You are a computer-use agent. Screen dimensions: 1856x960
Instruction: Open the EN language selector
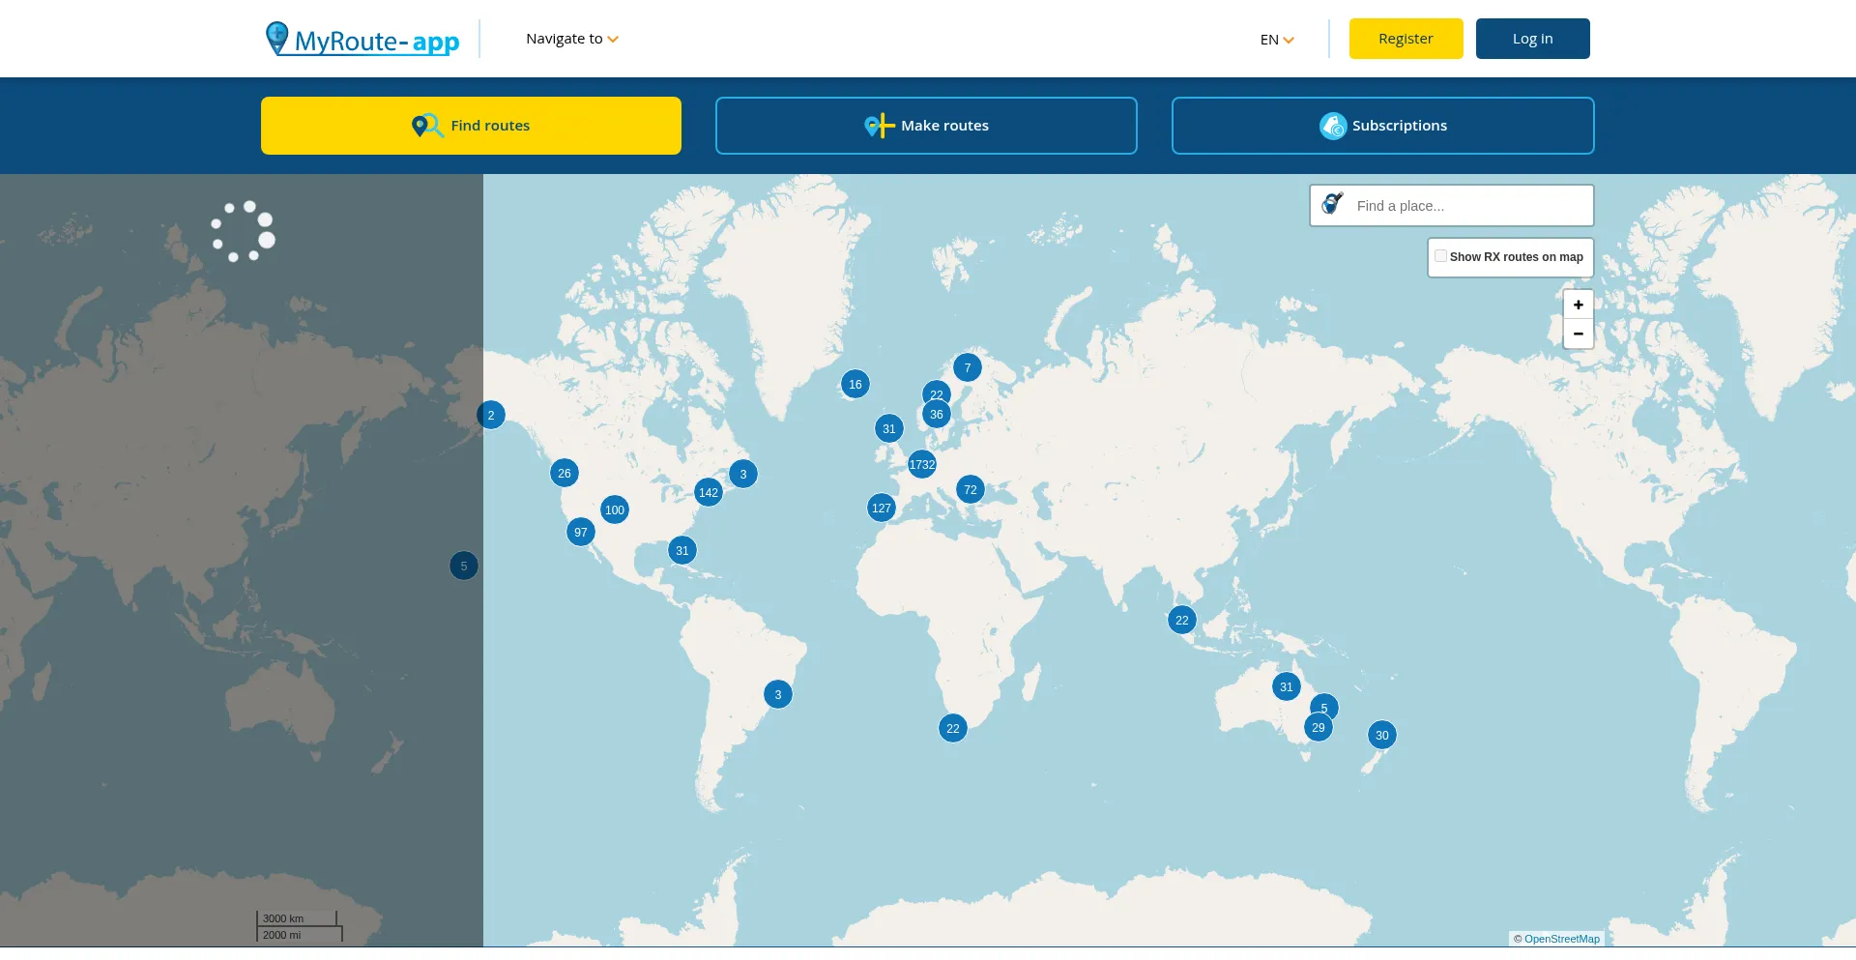click(1276, 40)
